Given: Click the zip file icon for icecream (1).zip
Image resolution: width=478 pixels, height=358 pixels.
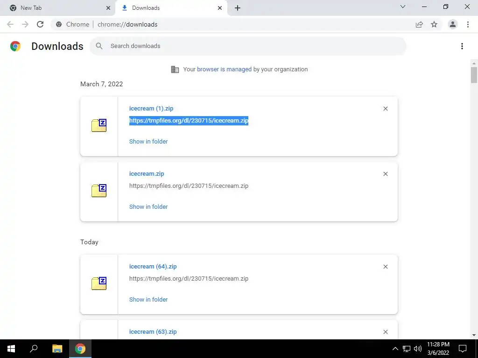Looking at the screenshot, I should (x=99, y=125).
